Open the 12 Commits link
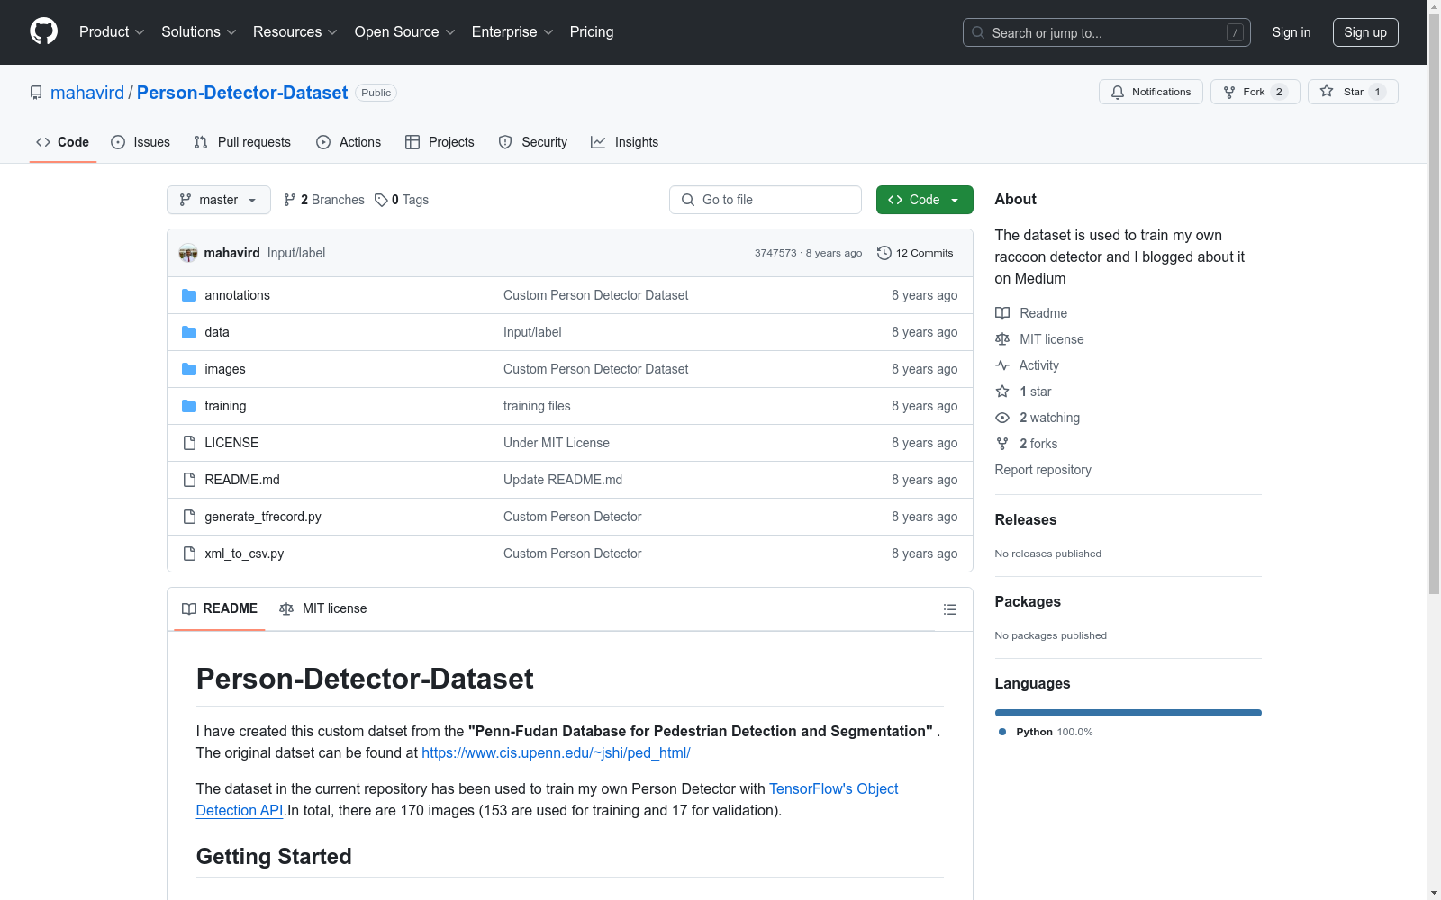Viewport: 1441px width, 900px height. point(915,253)
